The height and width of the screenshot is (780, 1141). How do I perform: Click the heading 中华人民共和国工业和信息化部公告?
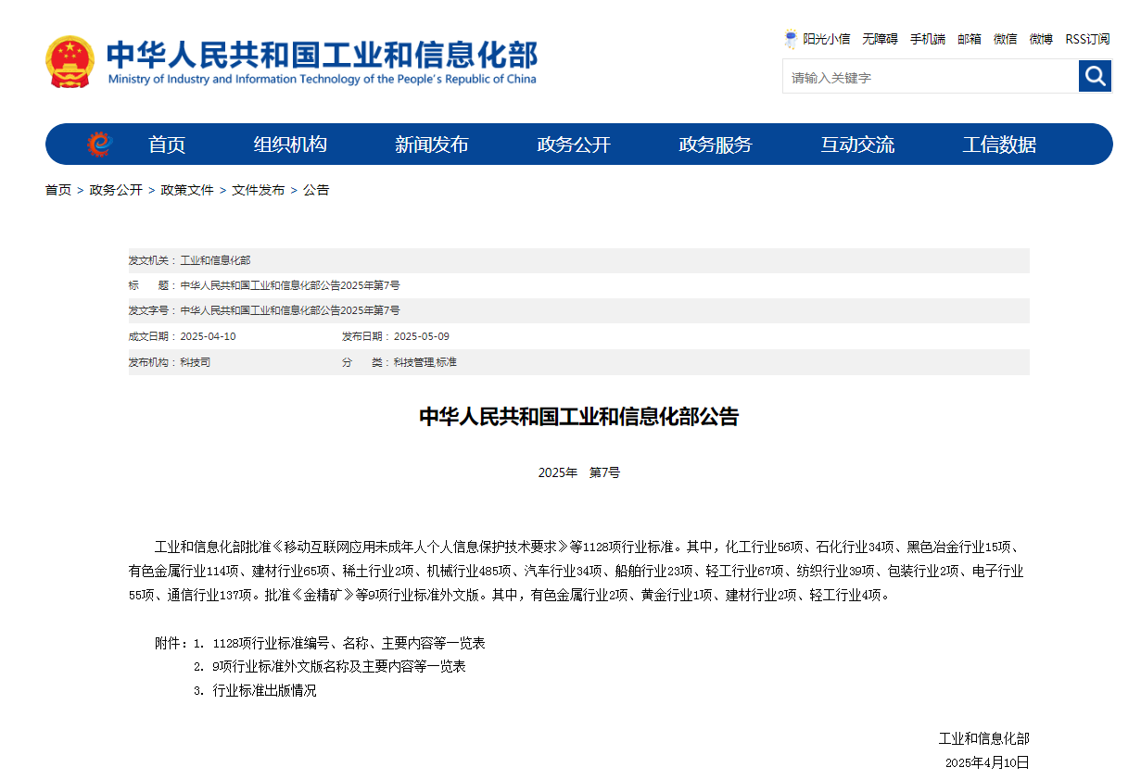[579, 417]
